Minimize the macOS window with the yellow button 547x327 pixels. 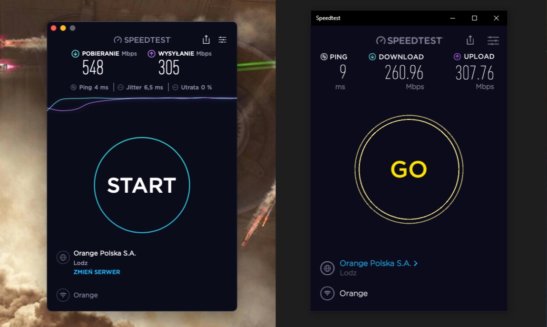tap(63, 28)
